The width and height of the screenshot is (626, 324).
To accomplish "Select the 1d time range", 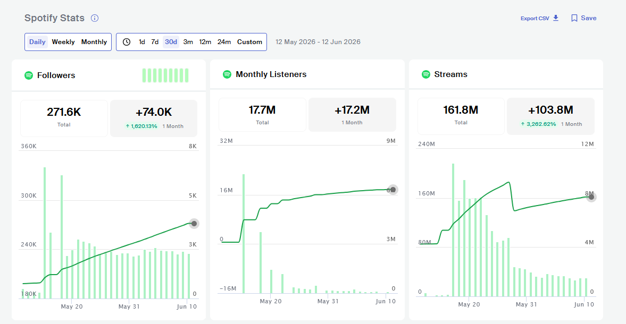I will pyautogui.click(x=141, y=42).
